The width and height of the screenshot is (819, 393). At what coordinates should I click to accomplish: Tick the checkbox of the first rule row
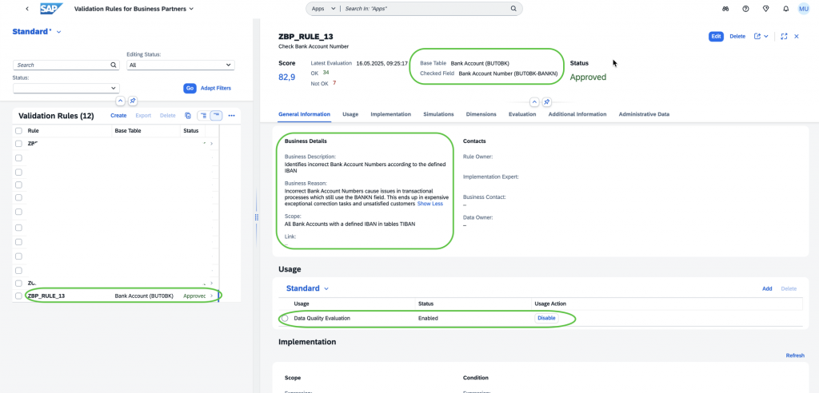pyautogui.click(x=19, y=144)
